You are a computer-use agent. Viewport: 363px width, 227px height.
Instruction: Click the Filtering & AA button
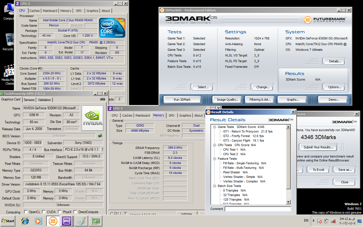(x=260, y=100)
